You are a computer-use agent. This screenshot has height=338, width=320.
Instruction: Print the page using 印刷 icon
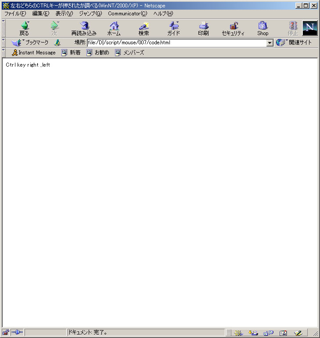[x=203, y=28]
